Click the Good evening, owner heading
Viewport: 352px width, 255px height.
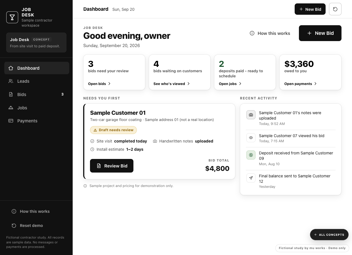(x=127, y=36)
